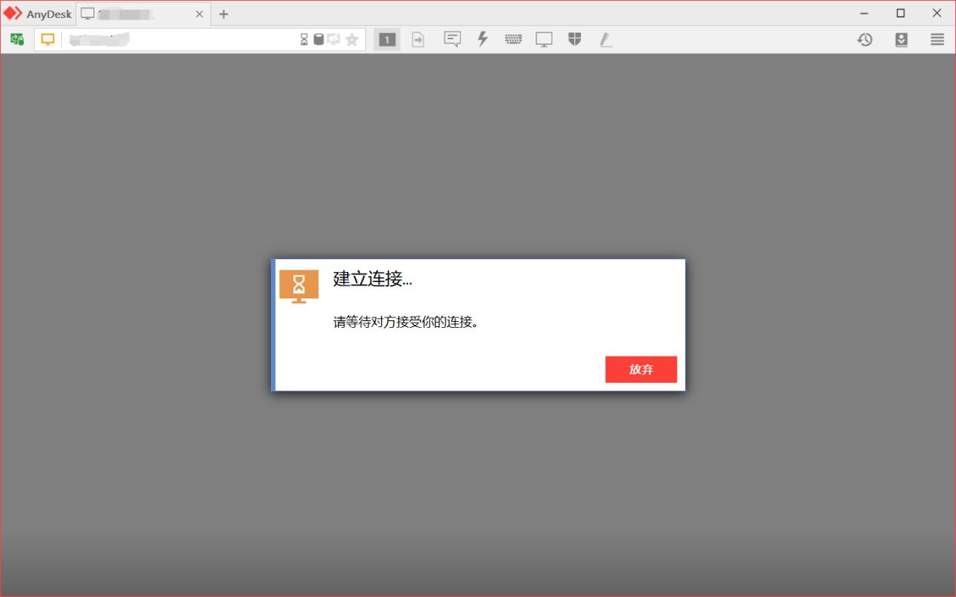This screenshot has height=597, width=956.
Task: Click the 放弃 abort button
Action: tap(641, 369)
